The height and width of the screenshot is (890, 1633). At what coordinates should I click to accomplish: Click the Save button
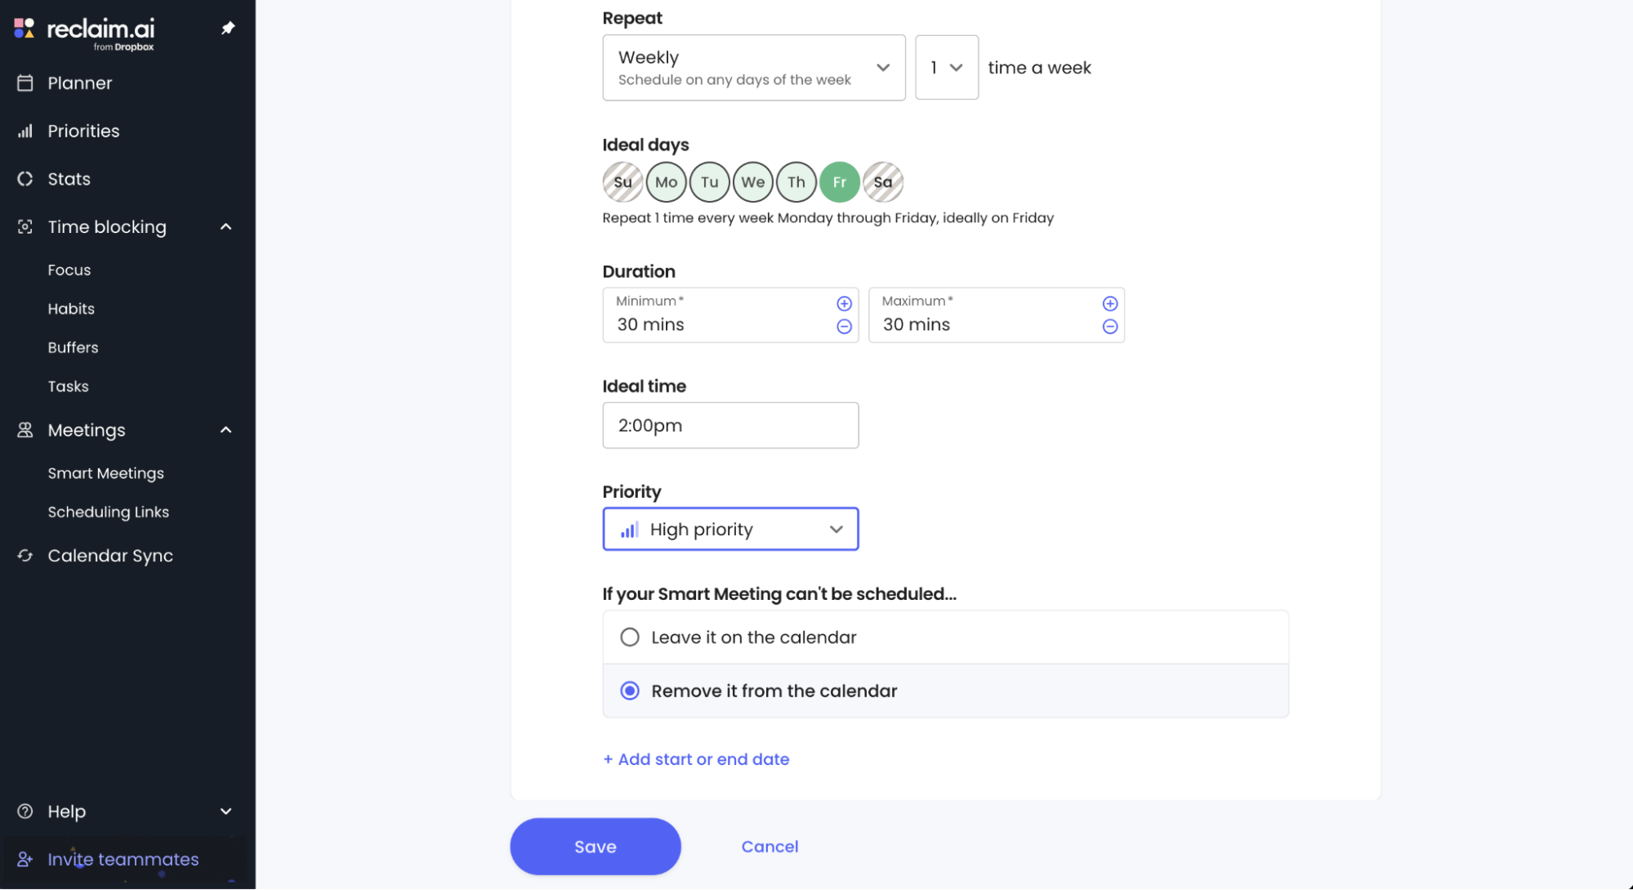pos(595,848)
